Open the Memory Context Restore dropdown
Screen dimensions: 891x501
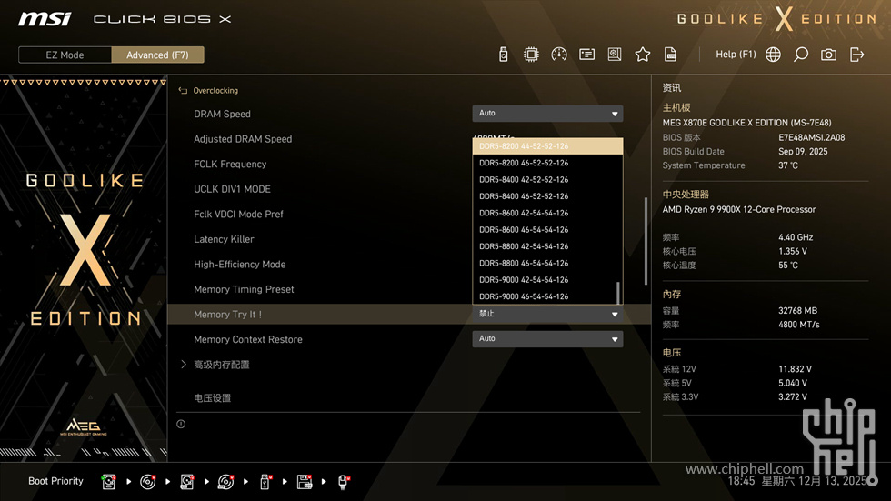tap(547, 338)
